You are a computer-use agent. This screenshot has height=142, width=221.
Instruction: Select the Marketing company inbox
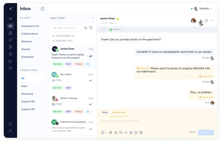pyautogui.click(x=27, y=94)
